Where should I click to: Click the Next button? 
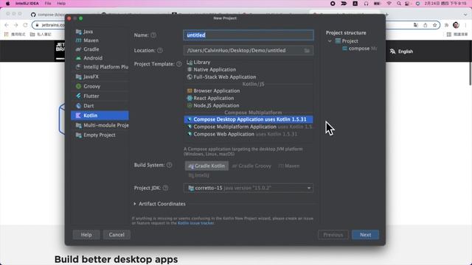(366, 235)
